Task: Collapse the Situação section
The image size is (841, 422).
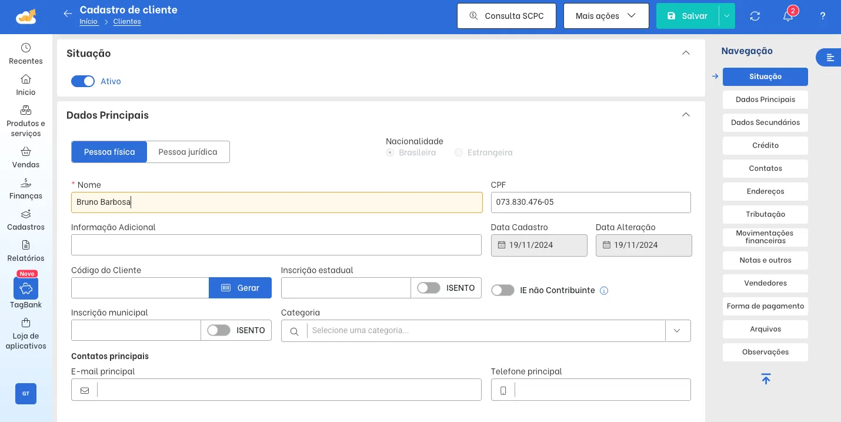Action: [686, 53]
